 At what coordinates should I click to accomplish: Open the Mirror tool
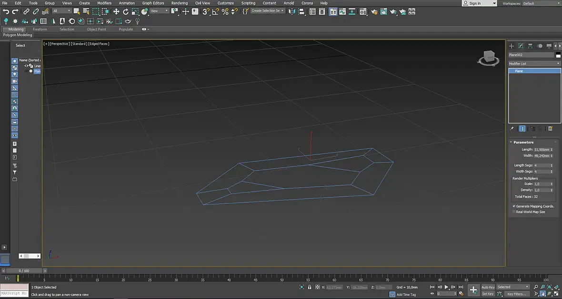click(x=292, y=11)
